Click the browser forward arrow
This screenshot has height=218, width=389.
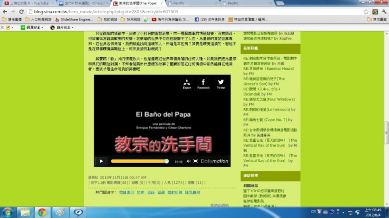pyautogui.click(x=13, y=12)
